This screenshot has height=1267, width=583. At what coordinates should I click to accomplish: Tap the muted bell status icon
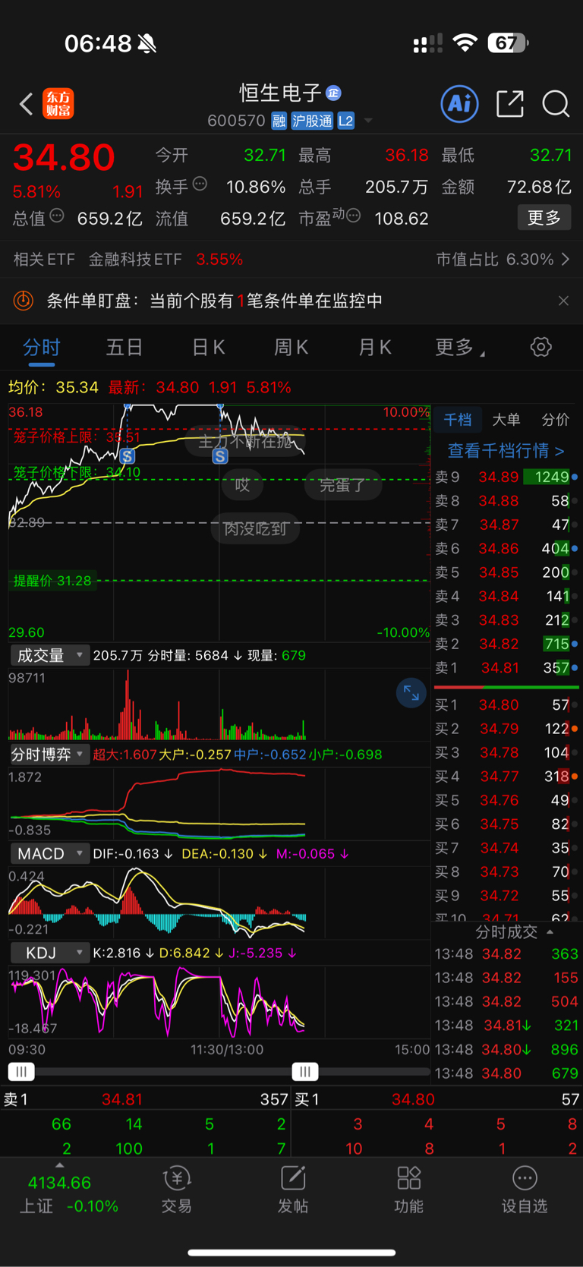pyautogui.click(x=147, y=44)
